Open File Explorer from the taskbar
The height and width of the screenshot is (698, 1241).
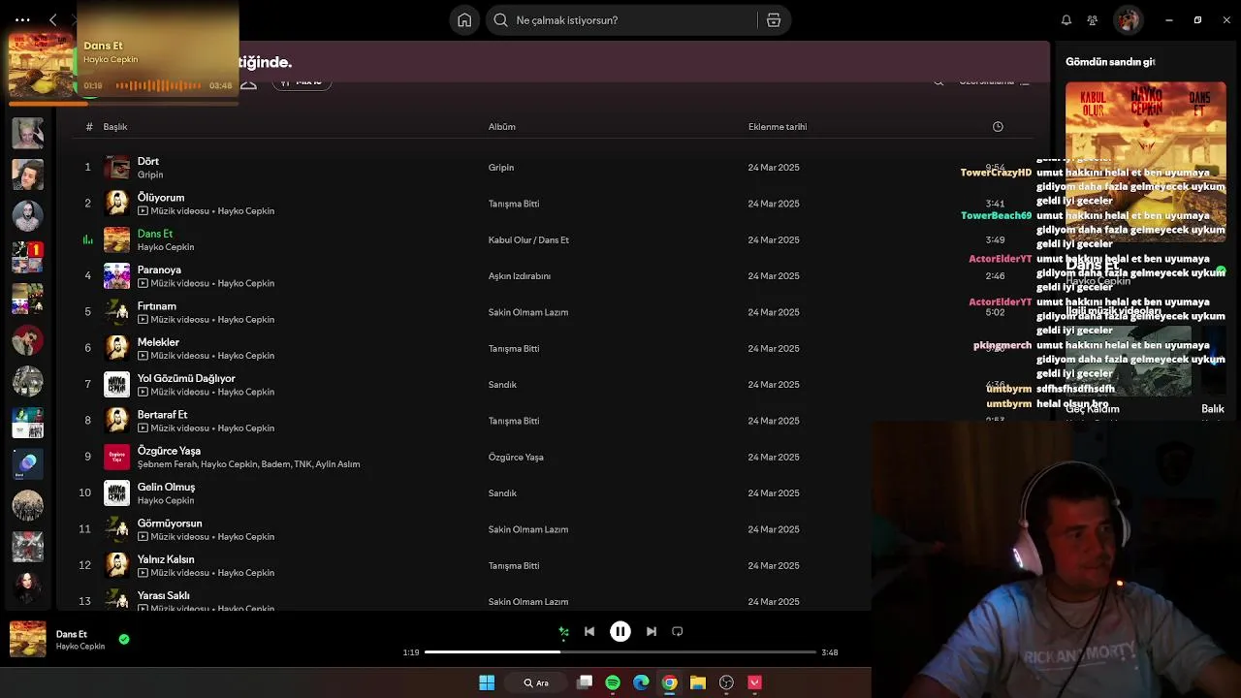[698, 682]
